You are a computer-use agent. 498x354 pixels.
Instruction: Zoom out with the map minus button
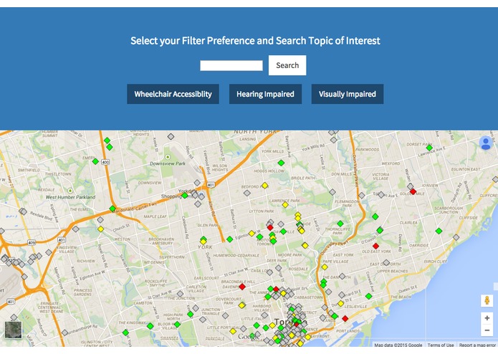click(487, 330)
